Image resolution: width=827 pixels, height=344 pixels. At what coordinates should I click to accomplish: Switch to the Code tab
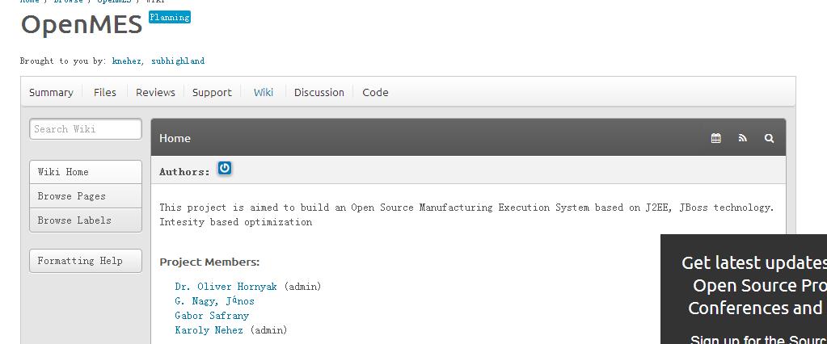click(376, 92)
